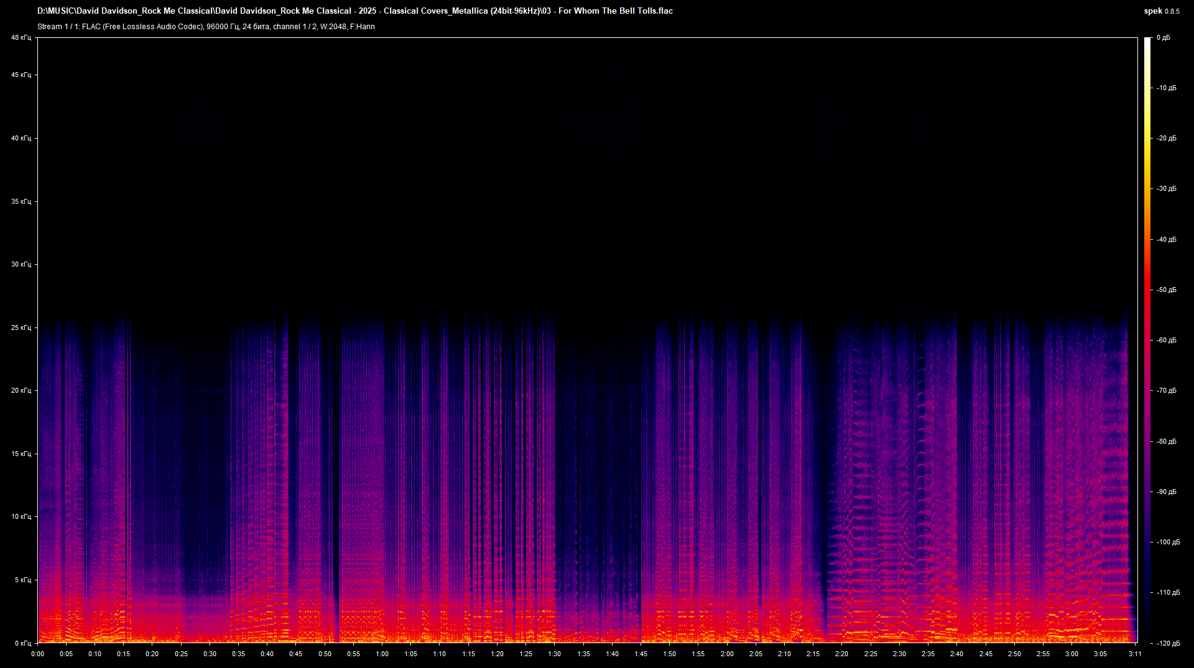Click the 45 кГц frequency axis label
This screenshot has height=668, width=1194.
(21, 75)
